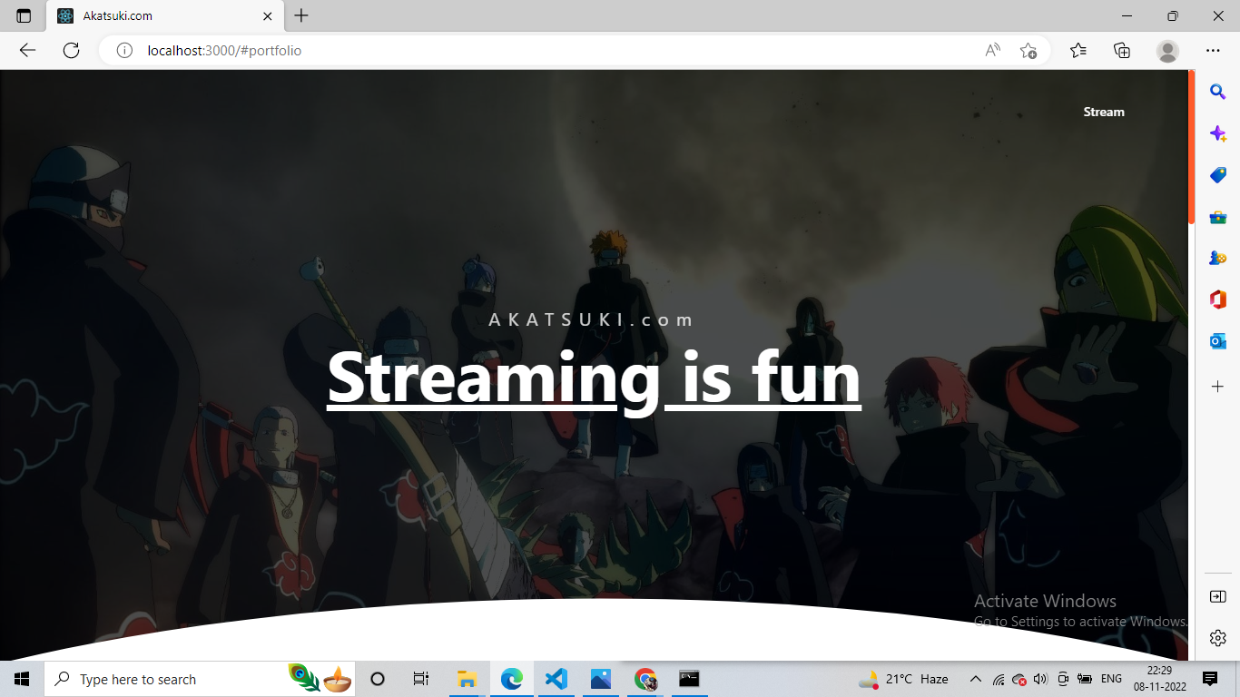Go back using the browser back arrow
1240x697 pixels.
pyautogui.click(x=27, y=51)
